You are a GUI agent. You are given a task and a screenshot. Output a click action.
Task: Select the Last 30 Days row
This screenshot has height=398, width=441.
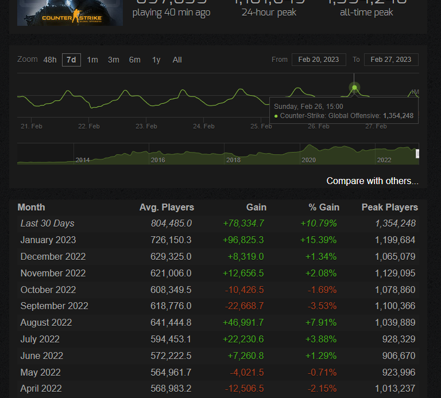coord(218,223)
